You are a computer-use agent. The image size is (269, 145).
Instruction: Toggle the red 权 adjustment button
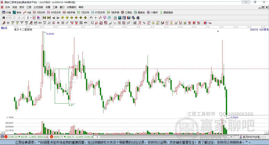click(x=34, y=18)
